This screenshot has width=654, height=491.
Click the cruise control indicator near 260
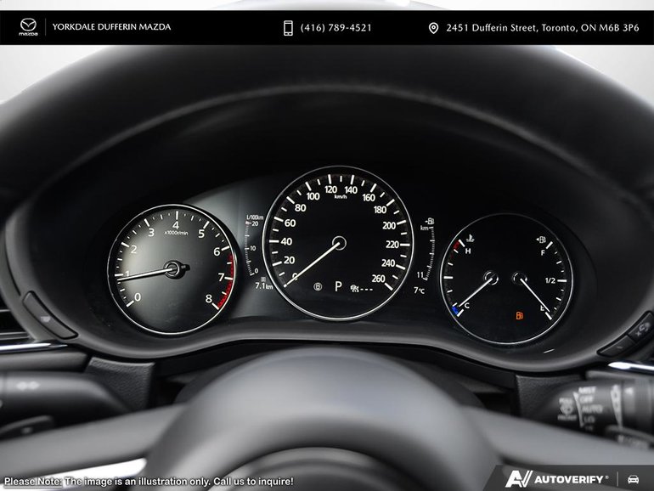(x=355, y=288)
